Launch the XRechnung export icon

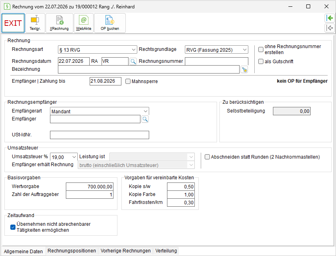pos(60,23)
